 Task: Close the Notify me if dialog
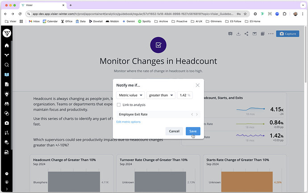pyautogui.click(x=198, y=85)
